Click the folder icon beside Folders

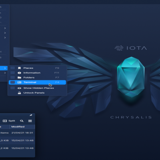click(x=19, y=78)
